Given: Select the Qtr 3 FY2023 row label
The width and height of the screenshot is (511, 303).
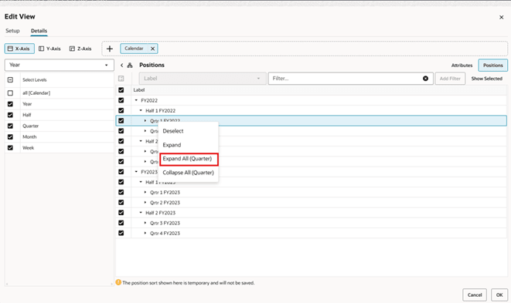Looking at the screenshot, I should [165, 223].
